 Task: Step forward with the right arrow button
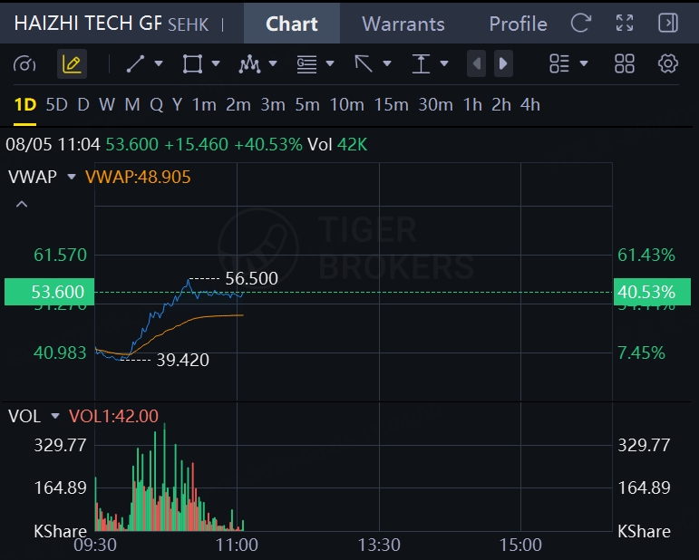coord(503,63)
